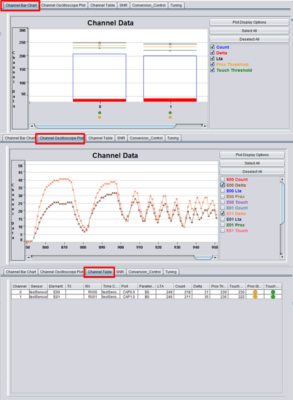Screen dimensions: 293x400
Task: Open Channel Table tab in top panel
Action: 103,5
